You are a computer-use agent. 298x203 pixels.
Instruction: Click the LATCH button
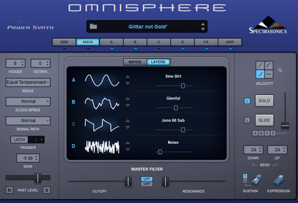(x=20, y=140)
